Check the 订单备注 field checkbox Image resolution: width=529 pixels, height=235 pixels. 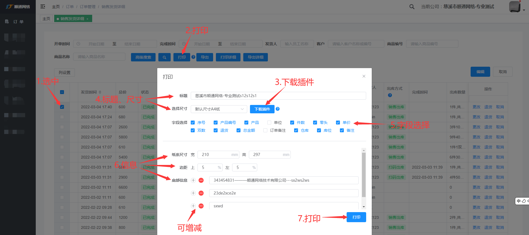(265, 130)
